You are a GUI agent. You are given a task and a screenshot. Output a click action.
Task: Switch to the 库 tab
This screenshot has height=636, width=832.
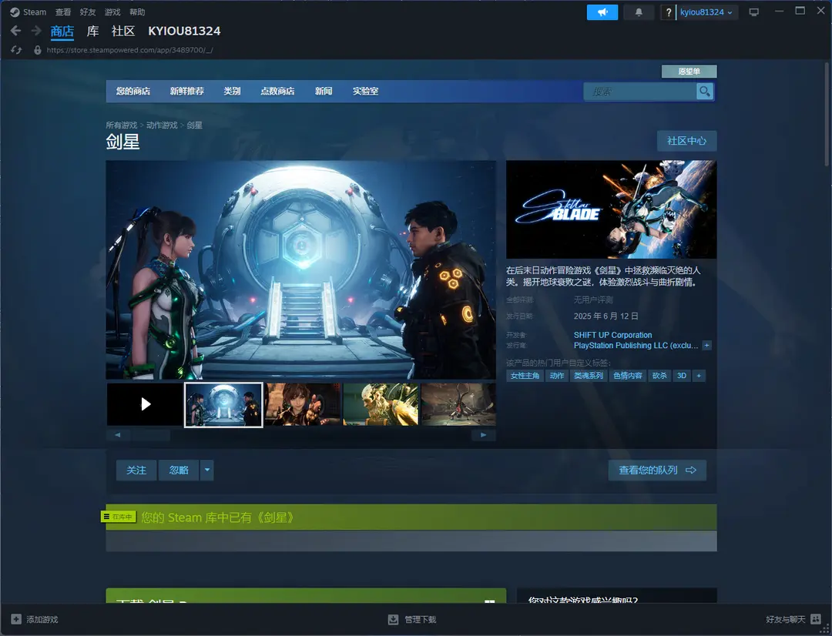click(x=93, y=32)
